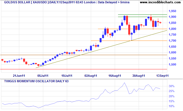Click the 1,500 price axis label
This screenshot has height=111, width=183.
point(172,64)
